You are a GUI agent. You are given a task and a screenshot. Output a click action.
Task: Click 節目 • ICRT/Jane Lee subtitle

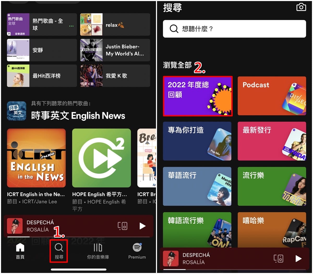click(32, 202)
